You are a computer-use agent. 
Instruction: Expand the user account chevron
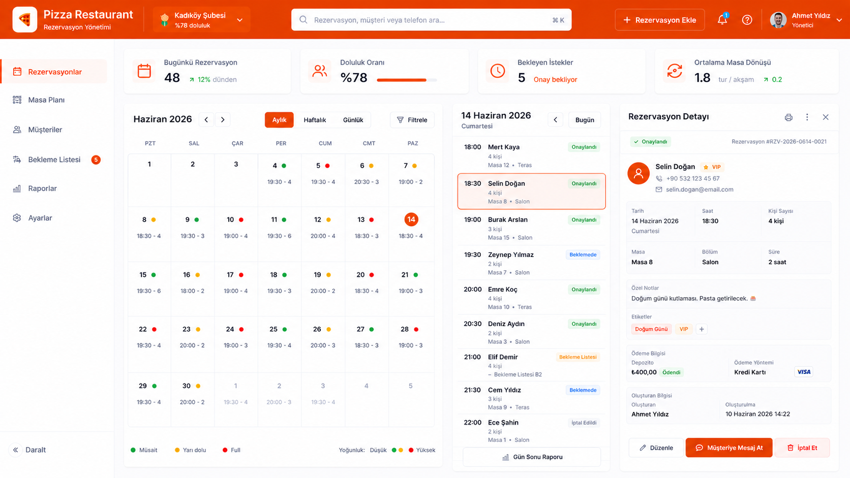[x=839, y=20]
